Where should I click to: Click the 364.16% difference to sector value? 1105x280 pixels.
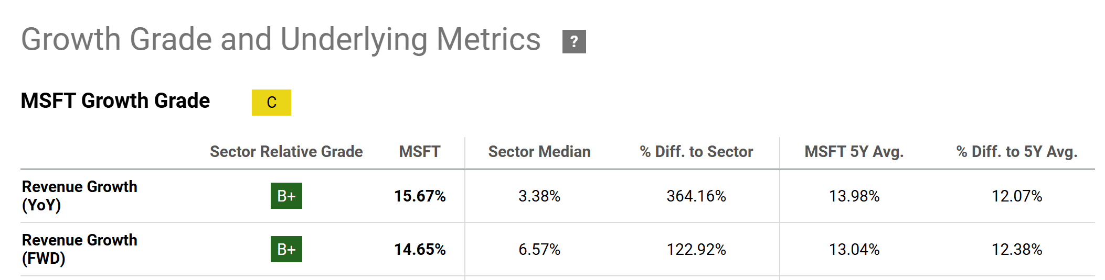click(696, 196)
